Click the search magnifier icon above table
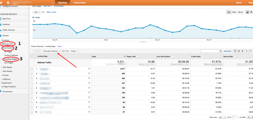The image size is (253, 120). (x=221, y=51)
